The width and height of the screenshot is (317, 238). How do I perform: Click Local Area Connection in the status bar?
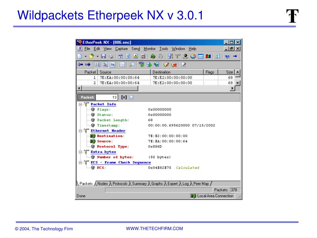click(x=212, y=196)
